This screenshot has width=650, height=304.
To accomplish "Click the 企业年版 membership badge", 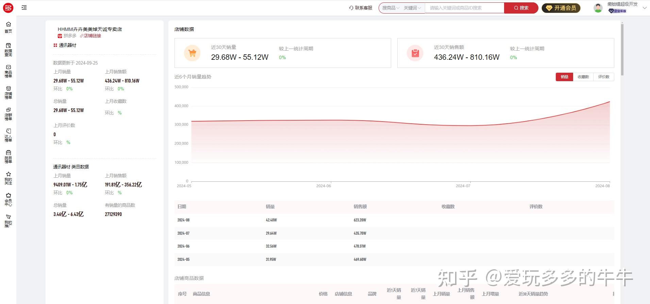I will pyautogui.click(x=617, y=11).
